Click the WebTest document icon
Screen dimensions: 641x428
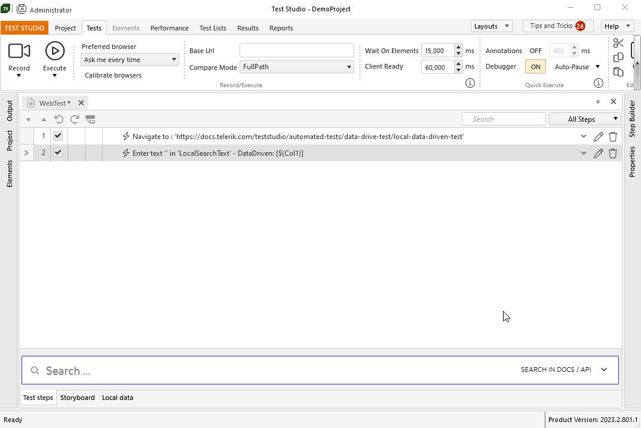[x=31, y=103]
